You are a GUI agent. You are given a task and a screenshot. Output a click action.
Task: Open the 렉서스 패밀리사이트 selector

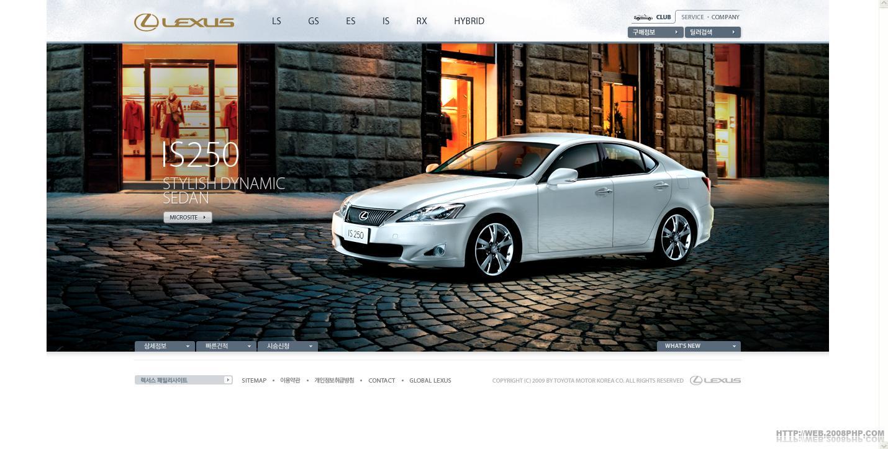coord(183,380)
